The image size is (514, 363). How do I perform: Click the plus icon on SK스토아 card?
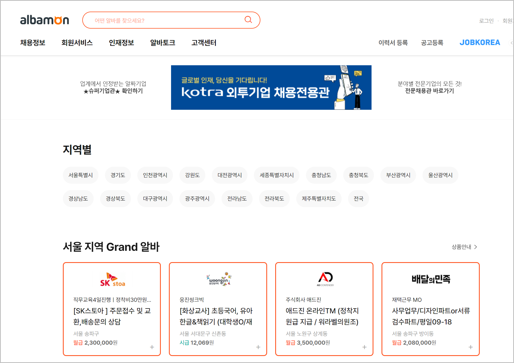(x=152, y=347)
